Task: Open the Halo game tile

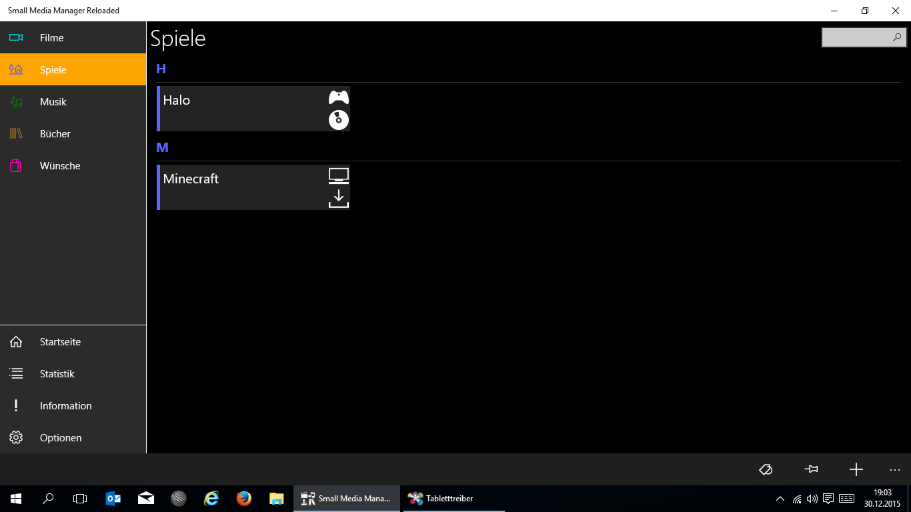Action: tap(253, 109)
